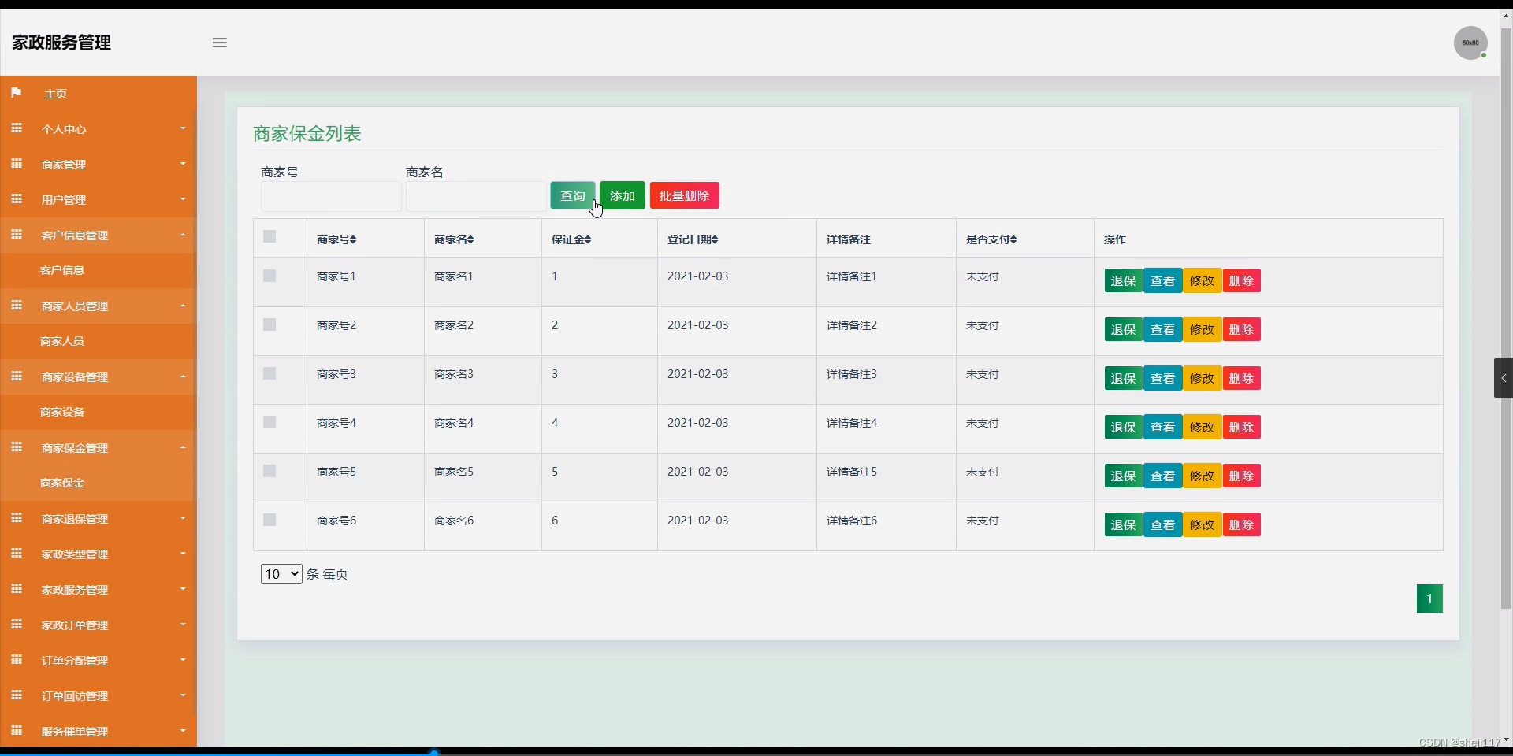Image resolution: width=1513 pixels, height=756 pixels.
Task: Click the grid icon beside 商家设备管理
Action: (x=17, y=376)
